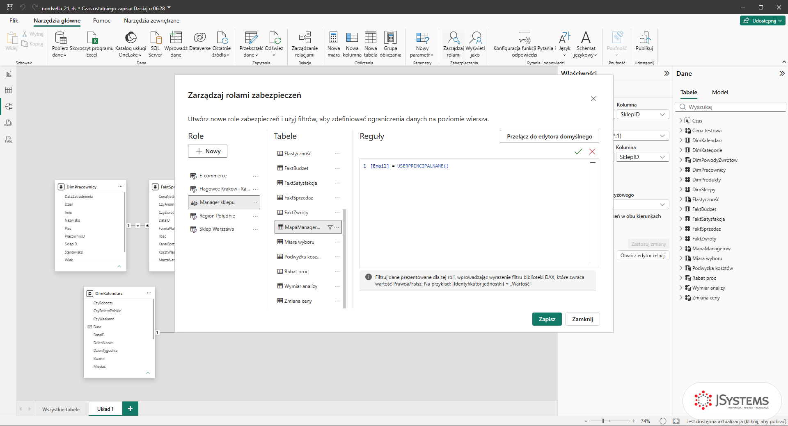
Task: Open more options for Manager sklepu role
Action: [x=255, y=202]
